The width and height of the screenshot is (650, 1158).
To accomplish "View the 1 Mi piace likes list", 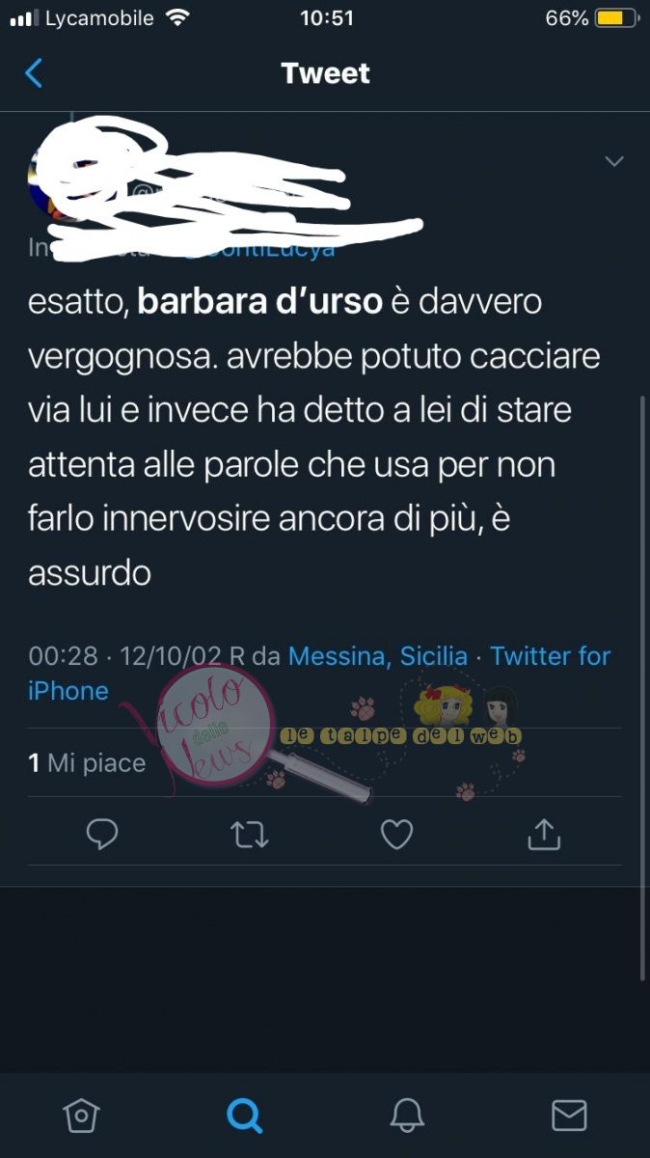I will pos(87,763).
